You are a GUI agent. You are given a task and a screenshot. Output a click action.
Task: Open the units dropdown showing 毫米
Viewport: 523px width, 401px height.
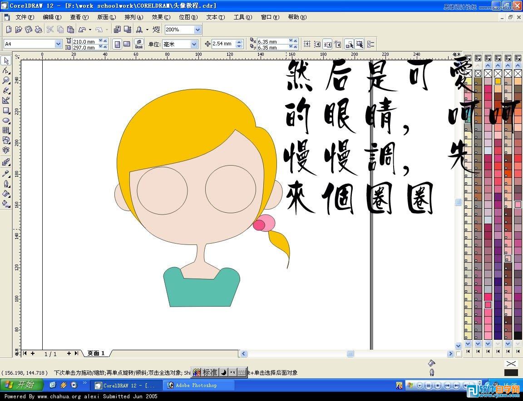(194, 44)
